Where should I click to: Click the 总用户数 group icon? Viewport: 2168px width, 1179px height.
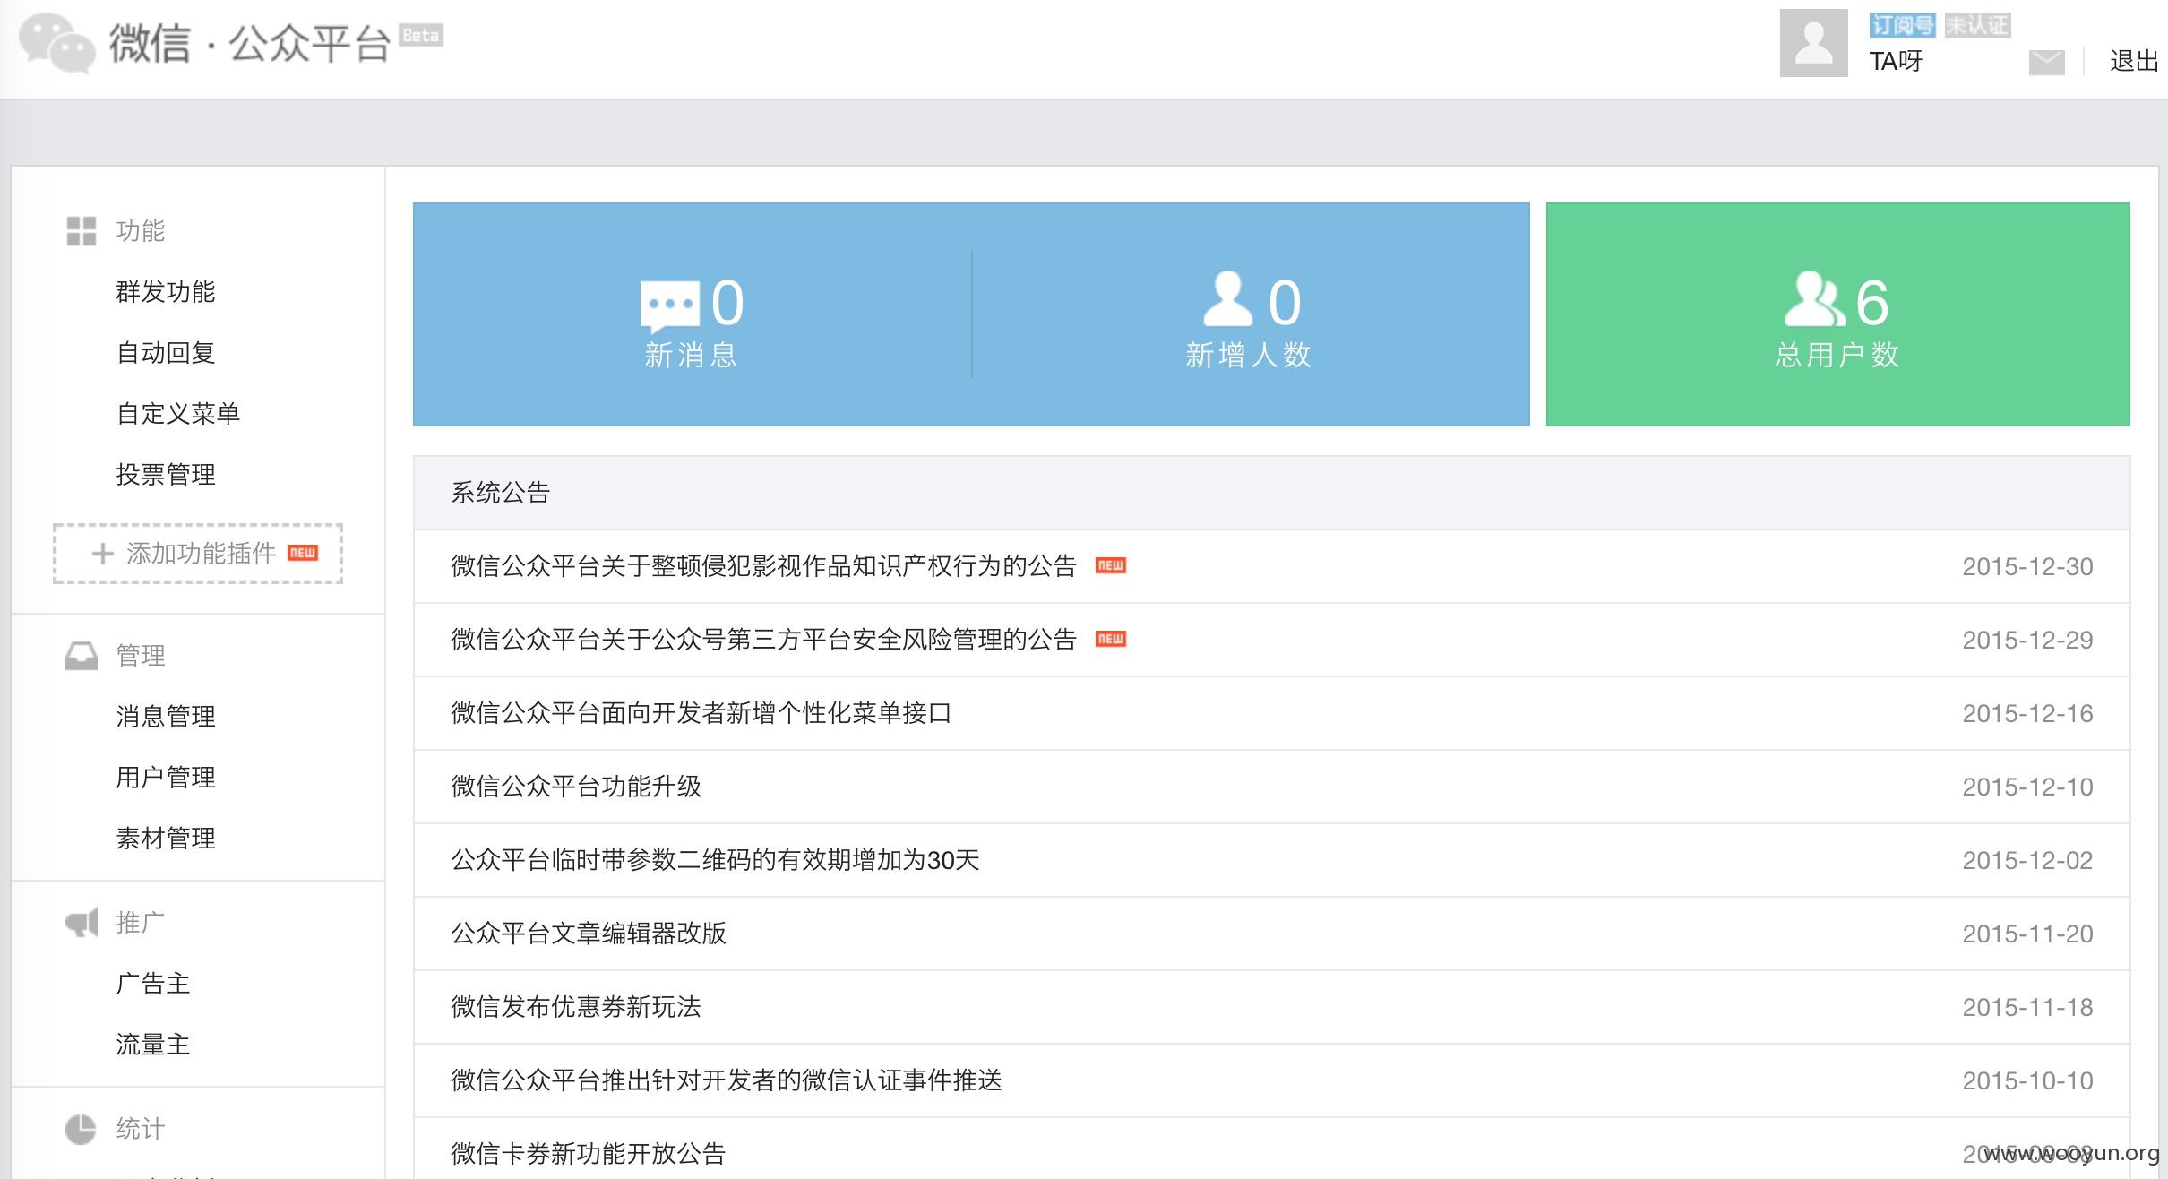click(x=1815, y=299)
